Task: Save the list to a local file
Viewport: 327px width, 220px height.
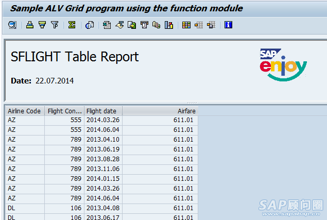Action: (132, 25)
